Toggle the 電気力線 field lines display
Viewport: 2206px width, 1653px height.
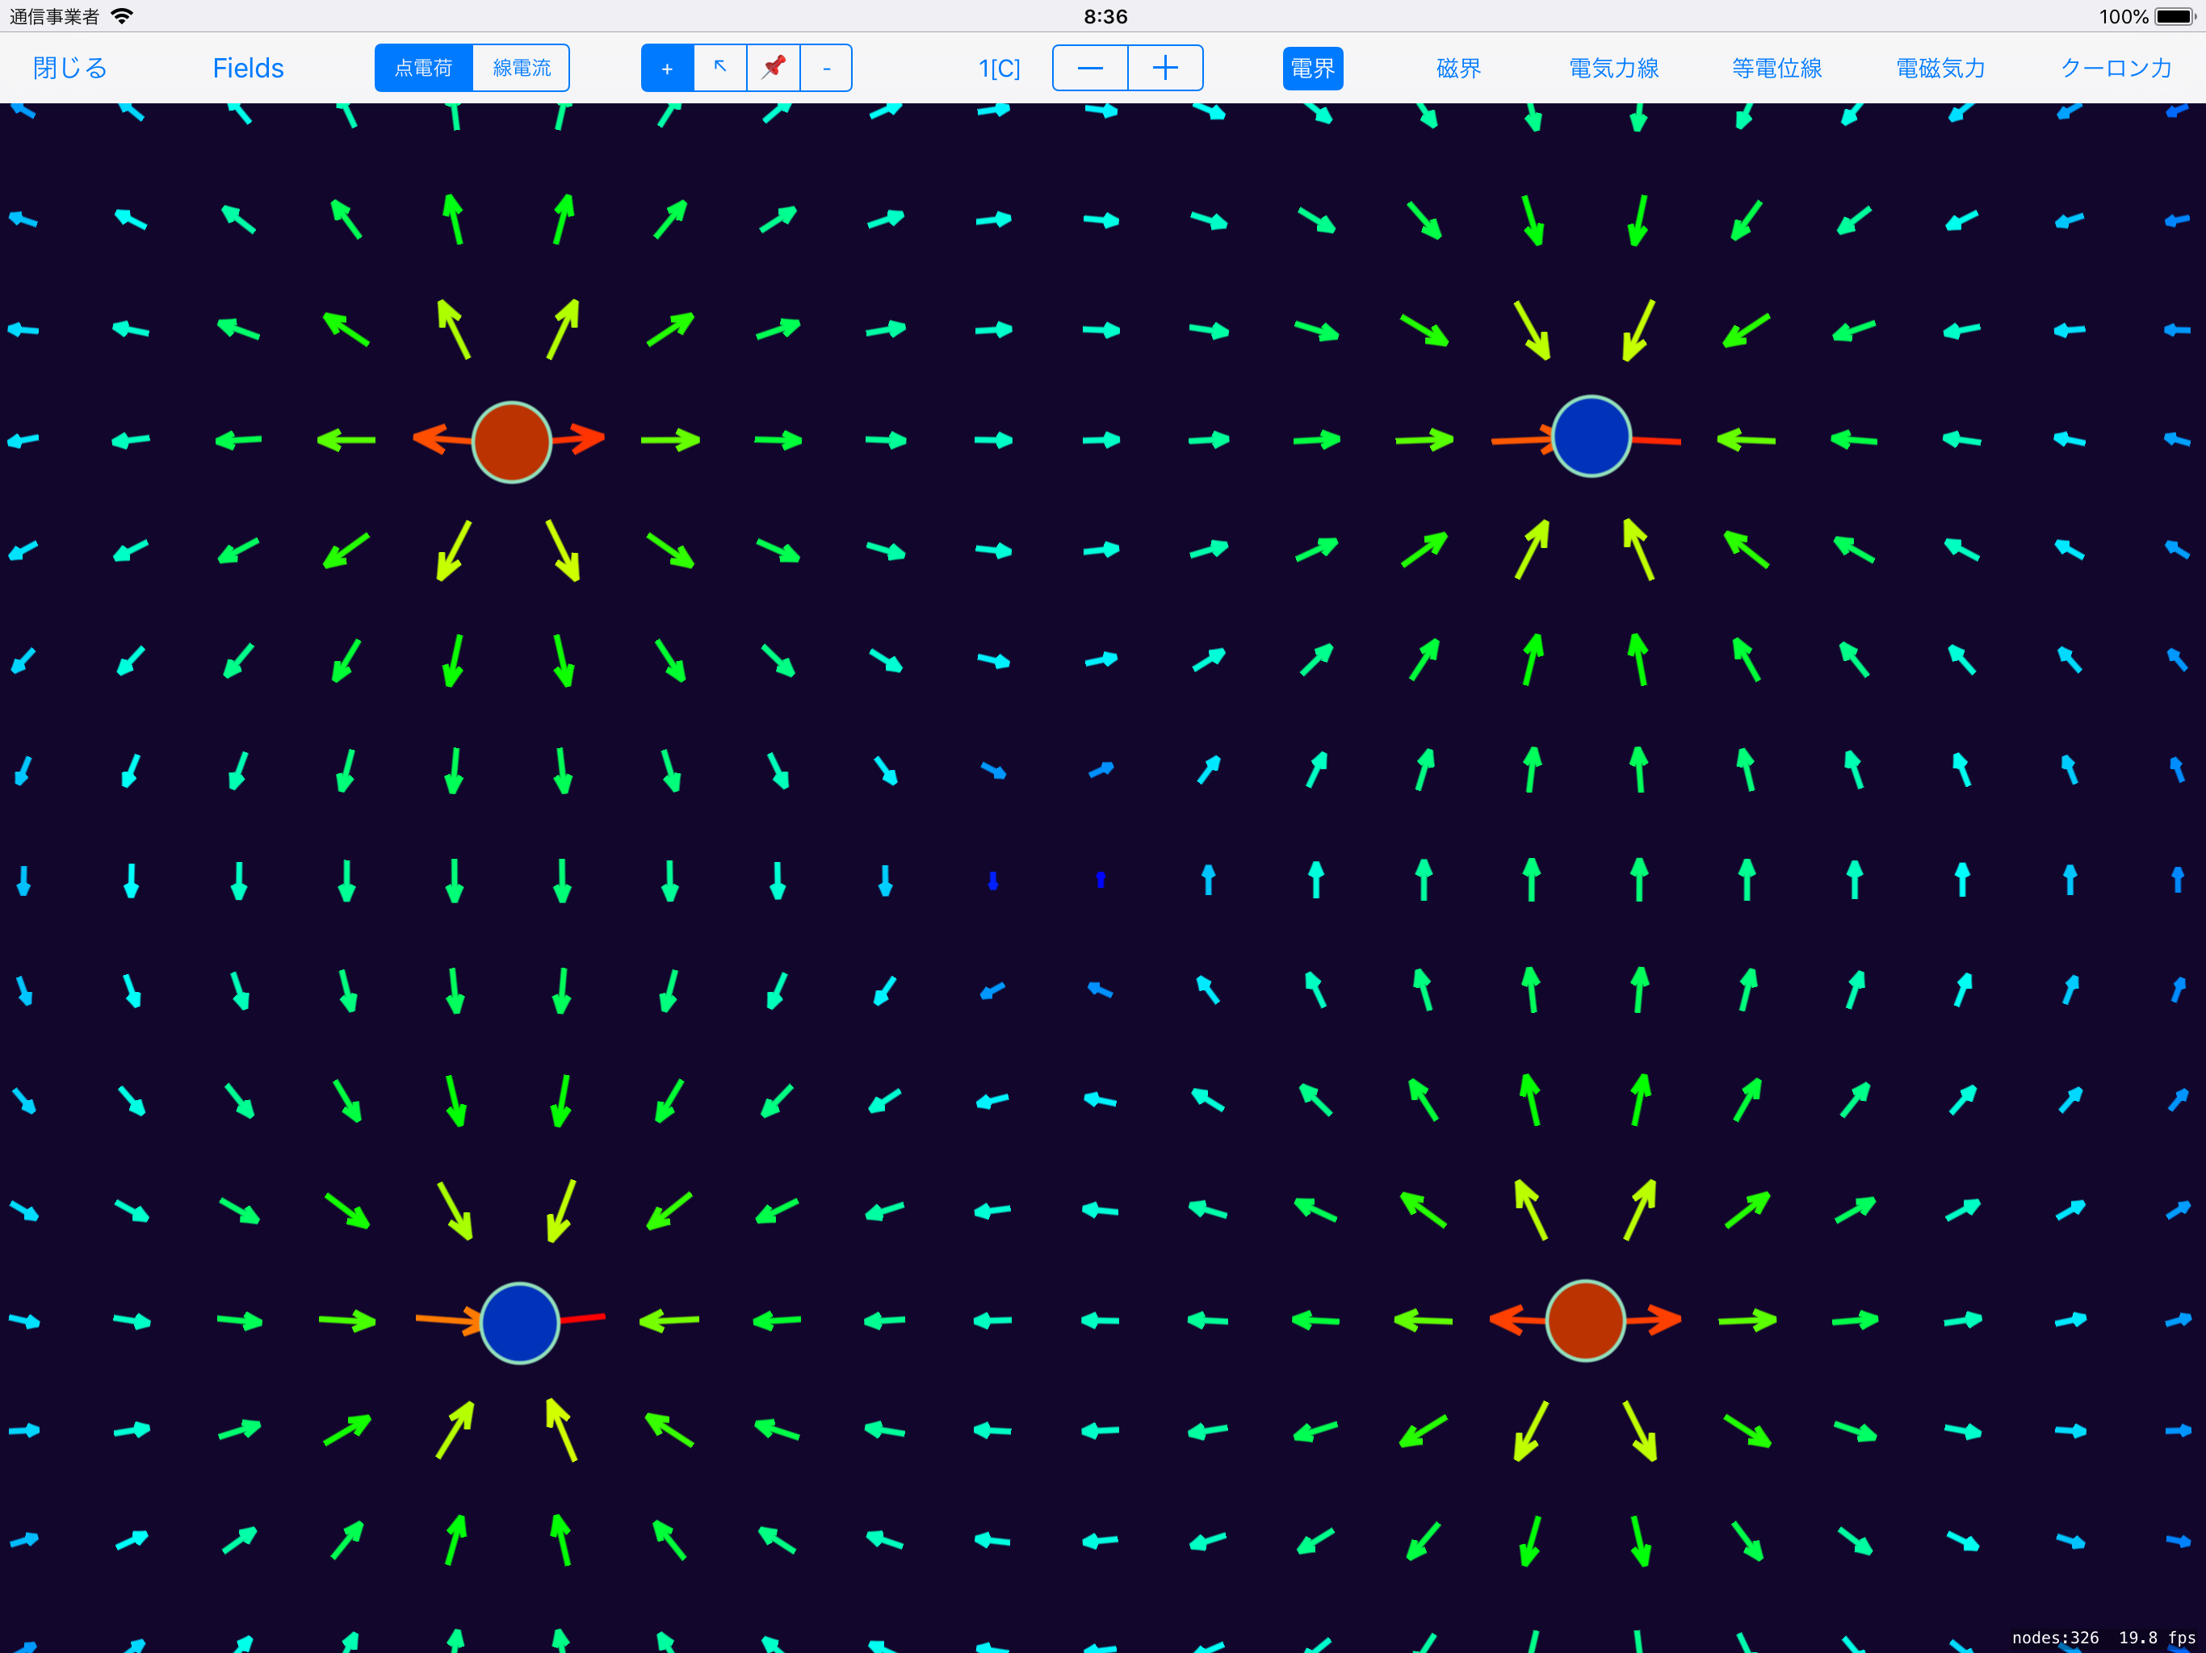click(1613, 68)
